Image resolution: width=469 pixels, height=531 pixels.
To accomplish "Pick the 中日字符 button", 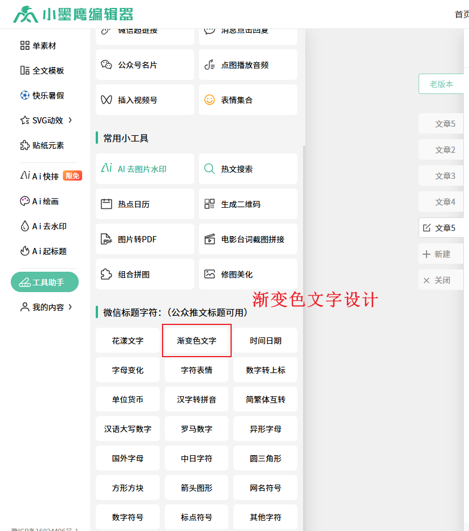I will pos(197,458).
